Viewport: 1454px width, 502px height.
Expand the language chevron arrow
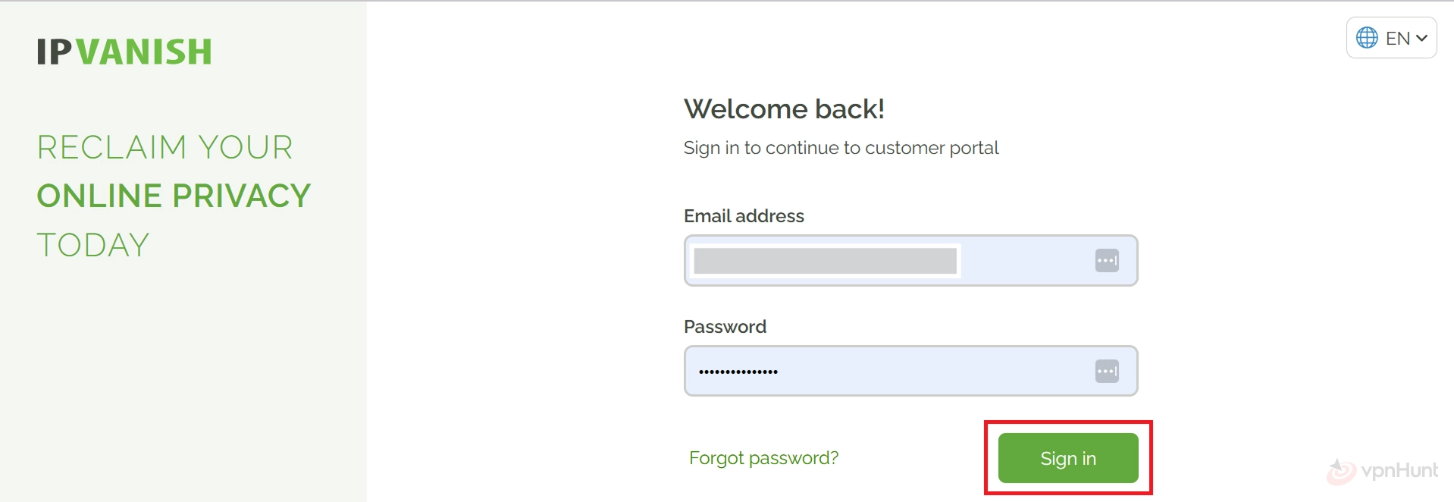[x=1421, y=38]
